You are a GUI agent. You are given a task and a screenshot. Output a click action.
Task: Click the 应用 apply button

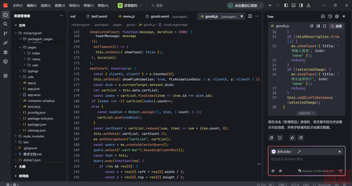[x=336, y=26]
